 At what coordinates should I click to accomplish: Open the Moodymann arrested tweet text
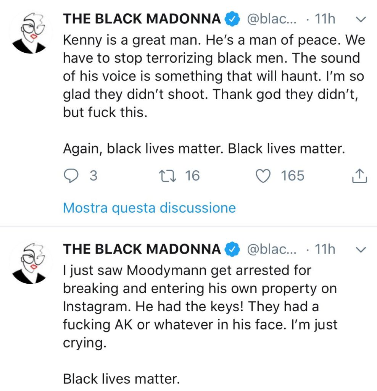(x=200, y=325)
